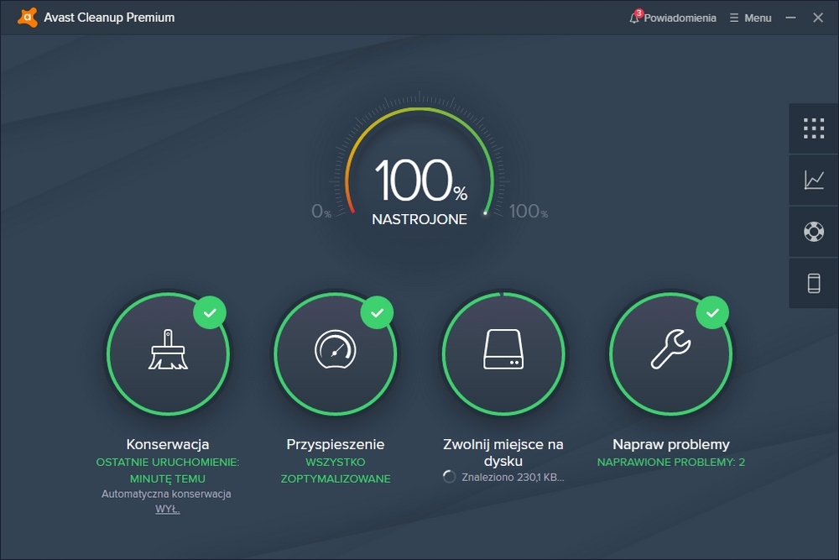The image size is (839, 560).
Task: Click Zwolnij miejsce na dysku label
Action: click(x=503, y=453)
